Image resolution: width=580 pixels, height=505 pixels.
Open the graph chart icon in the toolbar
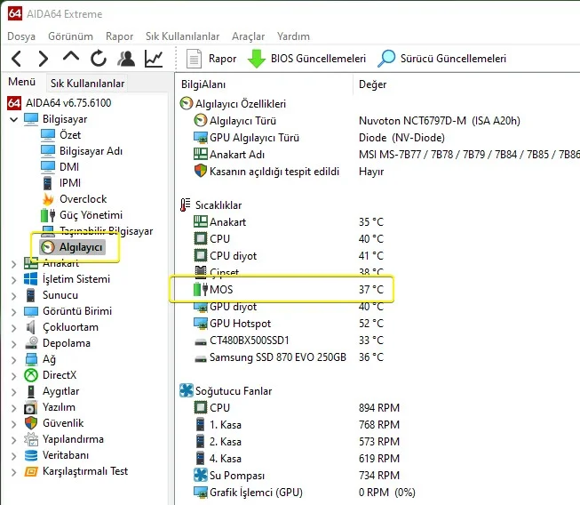(154, 59)
